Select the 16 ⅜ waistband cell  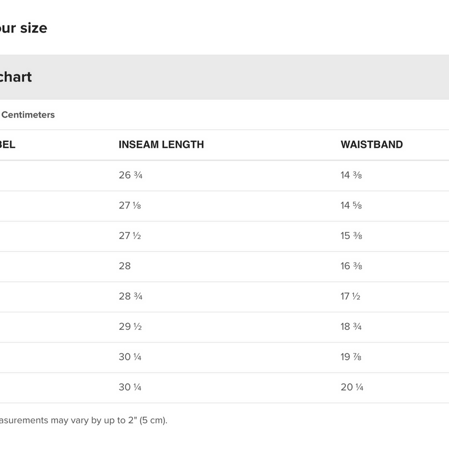pos(351,266)
